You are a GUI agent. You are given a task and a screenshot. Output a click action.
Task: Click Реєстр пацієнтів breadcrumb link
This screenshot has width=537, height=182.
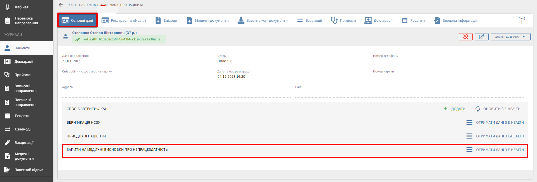tap(81, 5)
